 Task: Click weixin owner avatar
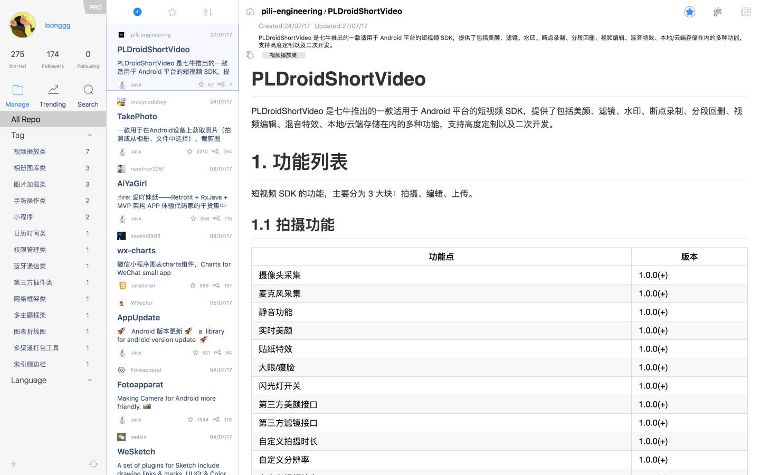(121, 437)
